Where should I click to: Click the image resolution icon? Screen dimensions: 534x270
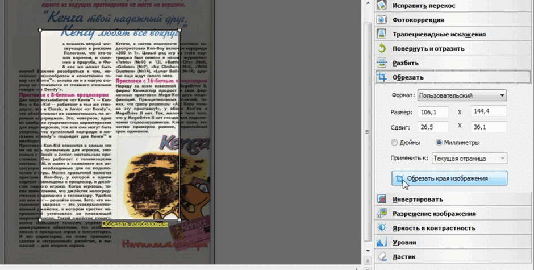[x=382, y=213]
